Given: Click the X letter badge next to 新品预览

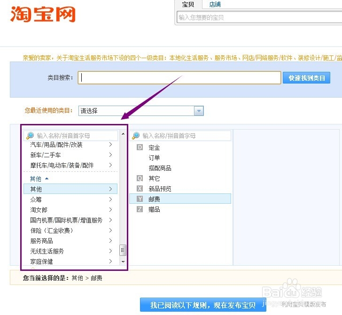Looking at the screenshot, I should (140, 189).
